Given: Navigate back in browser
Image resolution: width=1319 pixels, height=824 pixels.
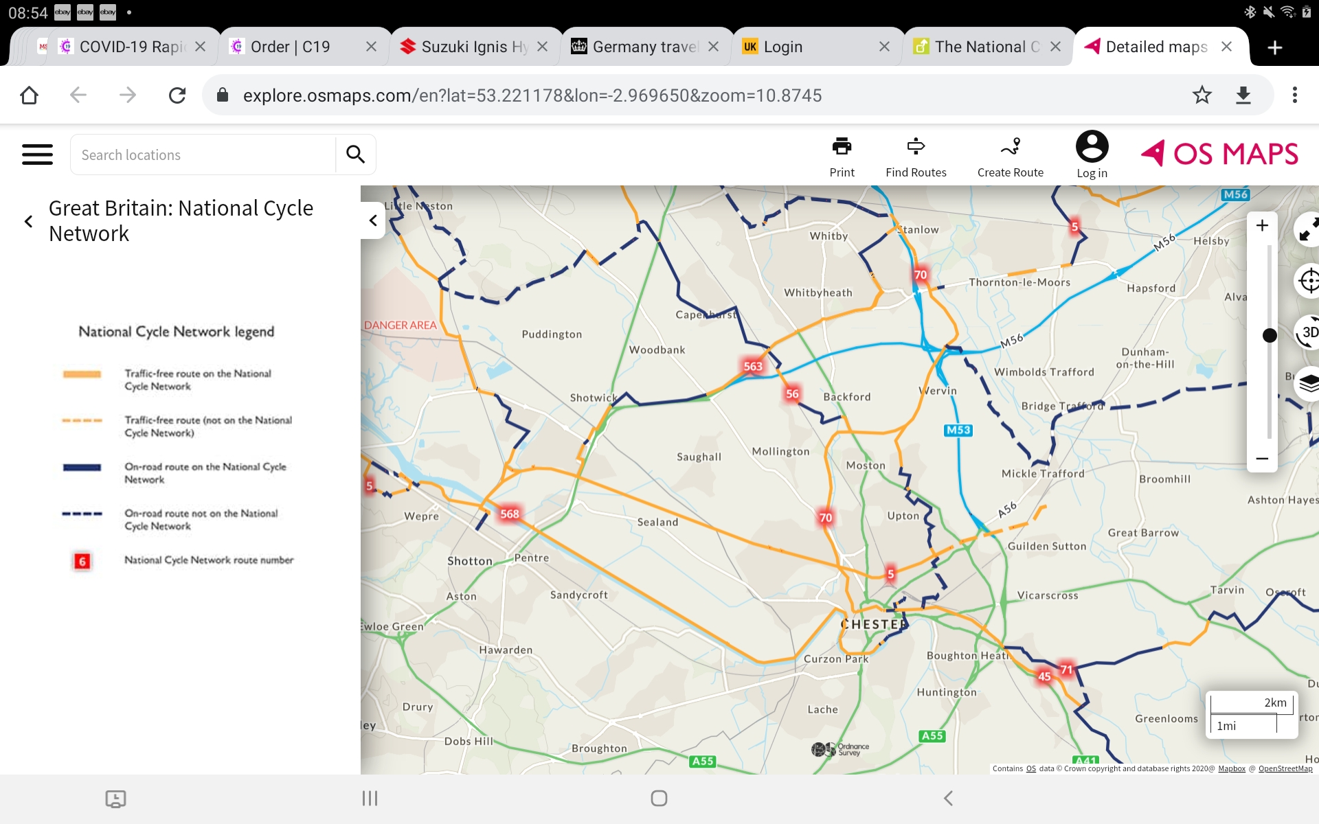Looking at the screenshot, I should [x=78, y=95].
